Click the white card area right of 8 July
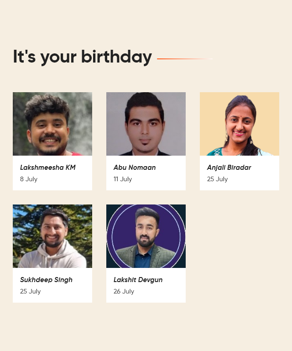Viewport: 292px width, 351px height. click(x=65, y=179)
